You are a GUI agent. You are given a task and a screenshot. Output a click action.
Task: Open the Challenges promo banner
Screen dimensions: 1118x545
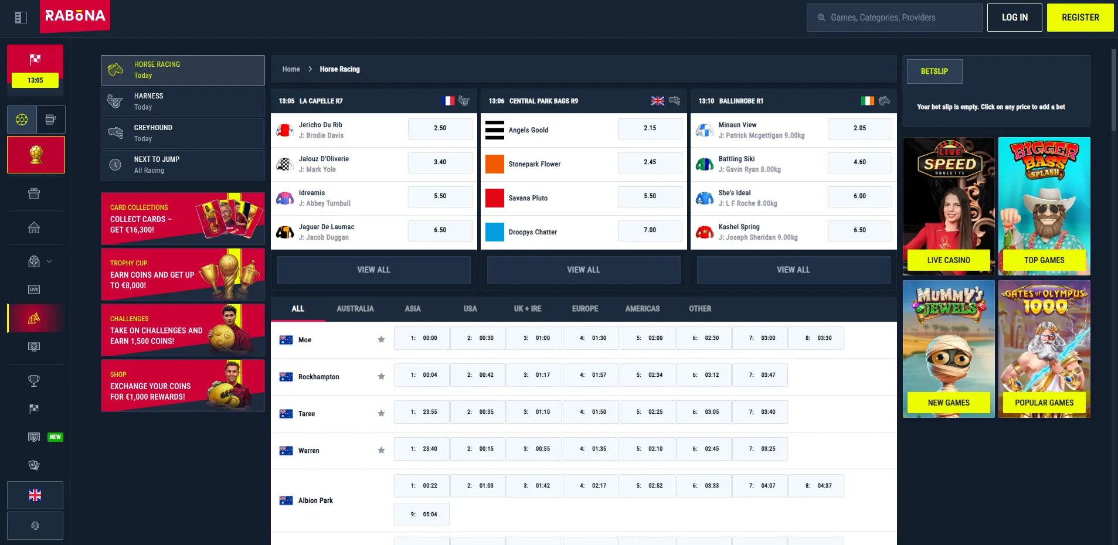pos(183,330)
